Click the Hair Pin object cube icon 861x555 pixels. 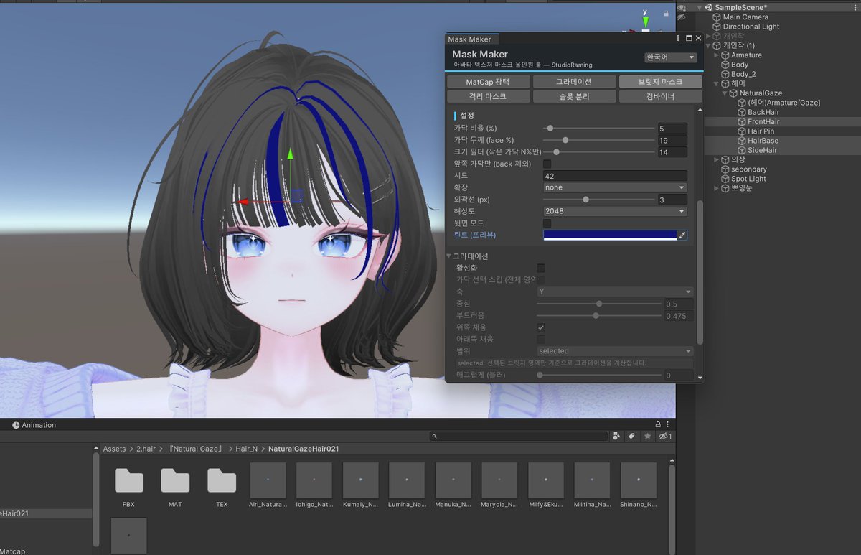tap(742, 131)
